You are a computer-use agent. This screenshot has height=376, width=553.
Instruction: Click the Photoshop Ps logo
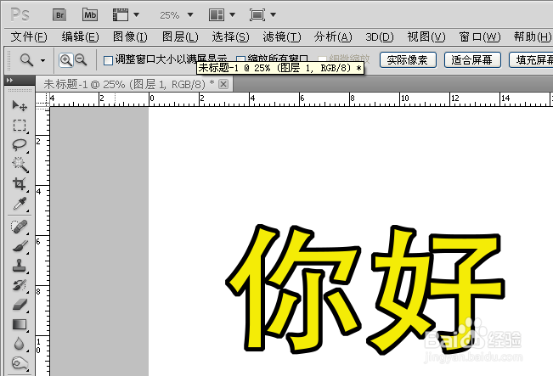[20, 15]
